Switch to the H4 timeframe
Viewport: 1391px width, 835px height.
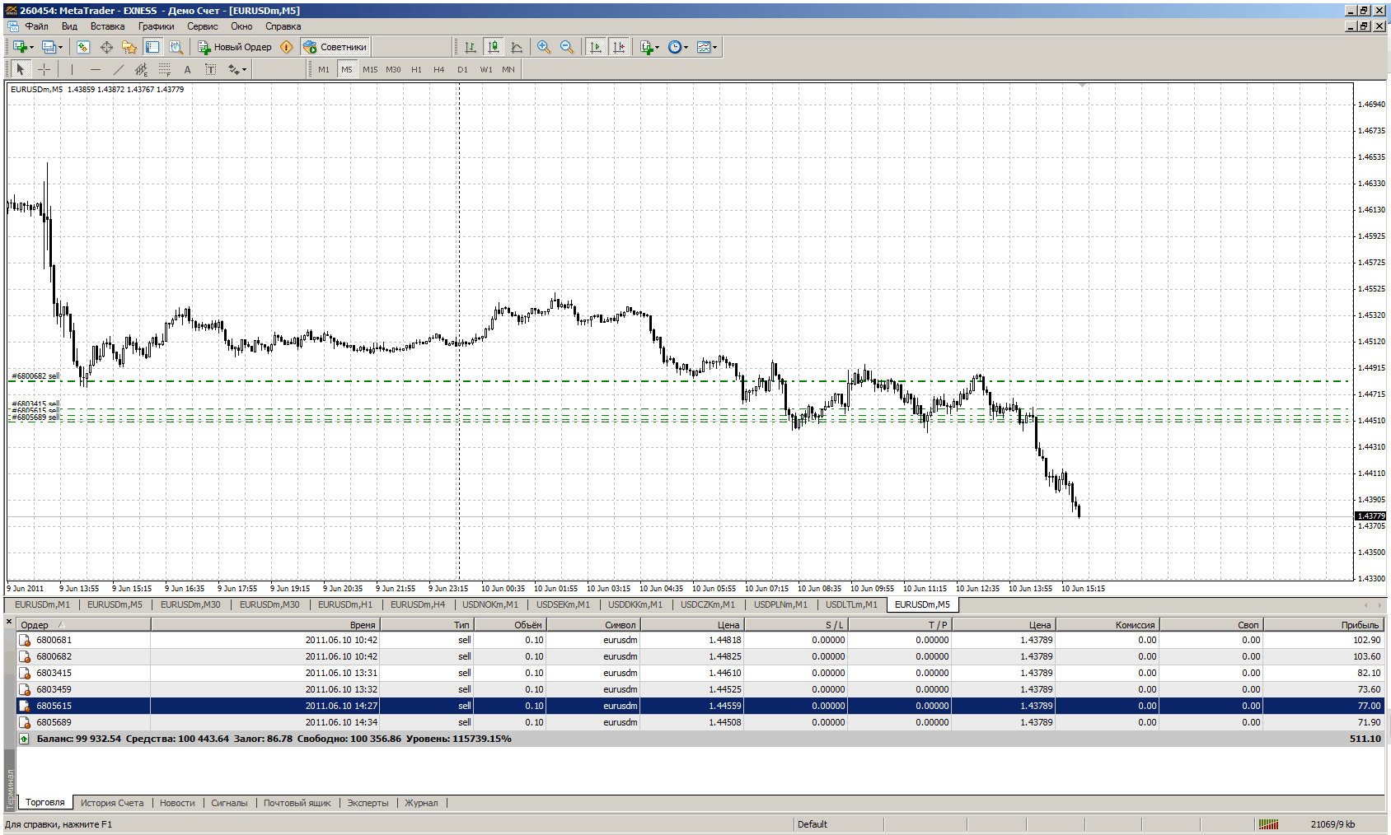click(439, 69)
